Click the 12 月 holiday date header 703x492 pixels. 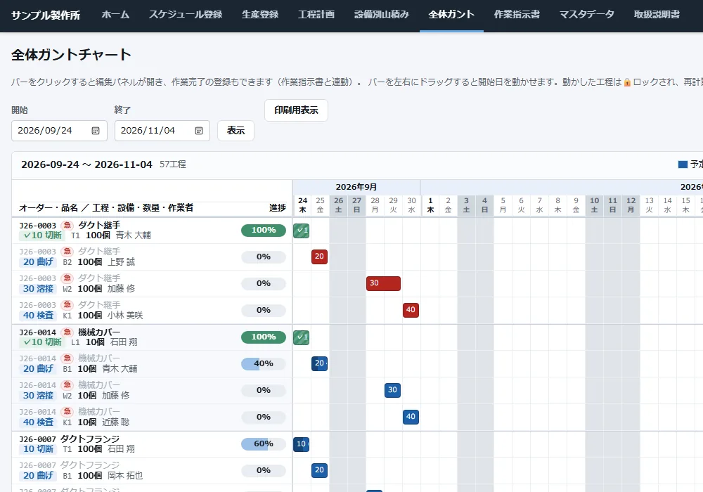(x=631, y=205)
